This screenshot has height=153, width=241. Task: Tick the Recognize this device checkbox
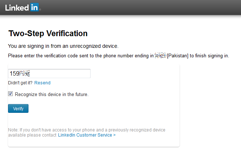click(11, 93)
